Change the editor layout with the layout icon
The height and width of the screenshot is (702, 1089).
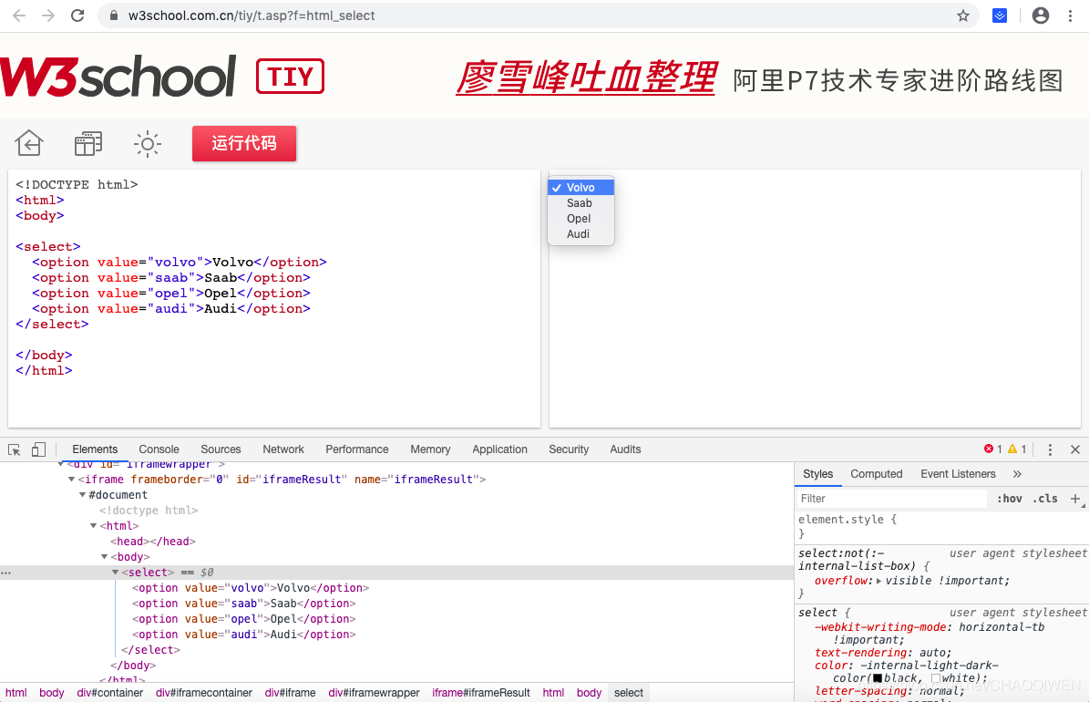[88, 144]
